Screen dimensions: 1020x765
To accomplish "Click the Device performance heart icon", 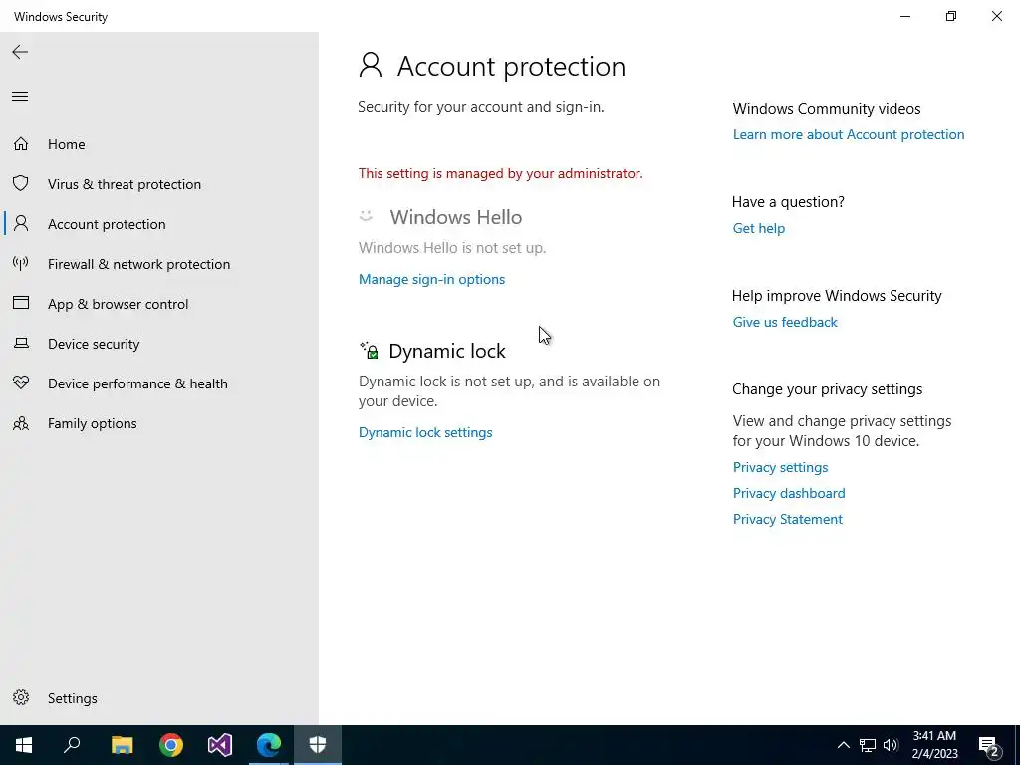I will (x=21, y=382).
